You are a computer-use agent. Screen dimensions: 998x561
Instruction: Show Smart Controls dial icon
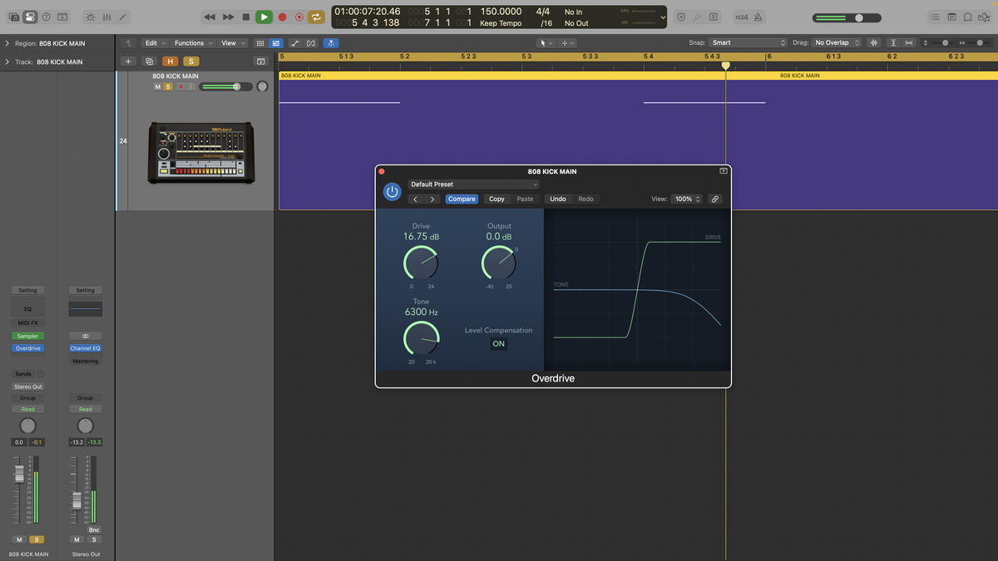click(91, 17)
